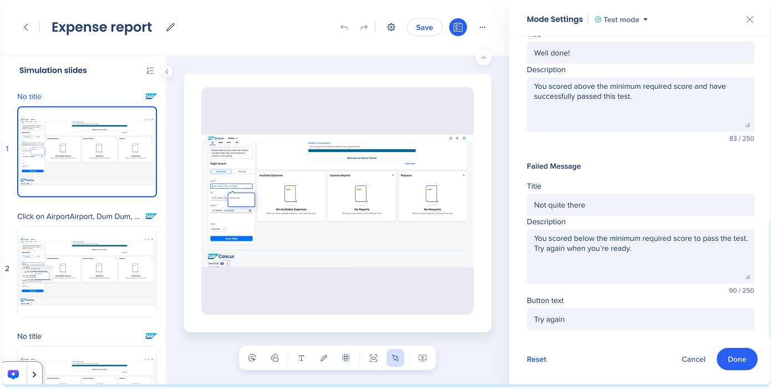Click the Failed Message title field
772x389 pixels.
pos(640,205)
